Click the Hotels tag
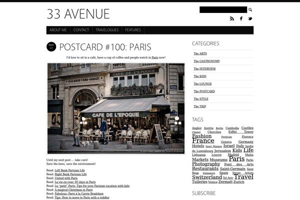Viewport: 300px width, 200px height. [x=198, y=146]
